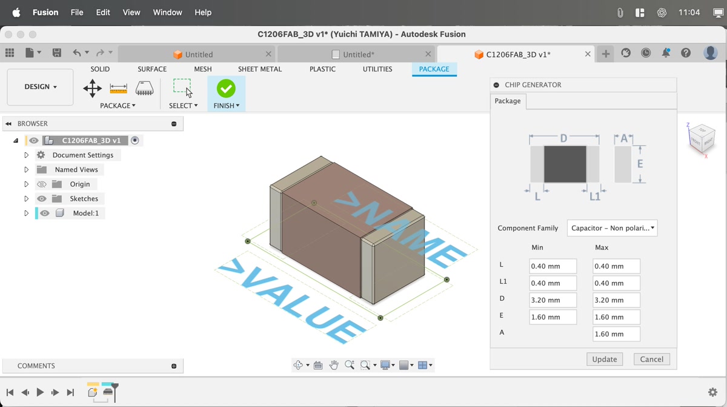Open the DESIGN workspace dropdown

pos(40,87)
